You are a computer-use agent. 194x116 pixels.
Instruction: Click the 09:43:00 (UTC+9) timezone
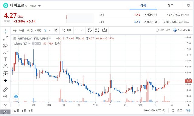click(x=154, y=111)
